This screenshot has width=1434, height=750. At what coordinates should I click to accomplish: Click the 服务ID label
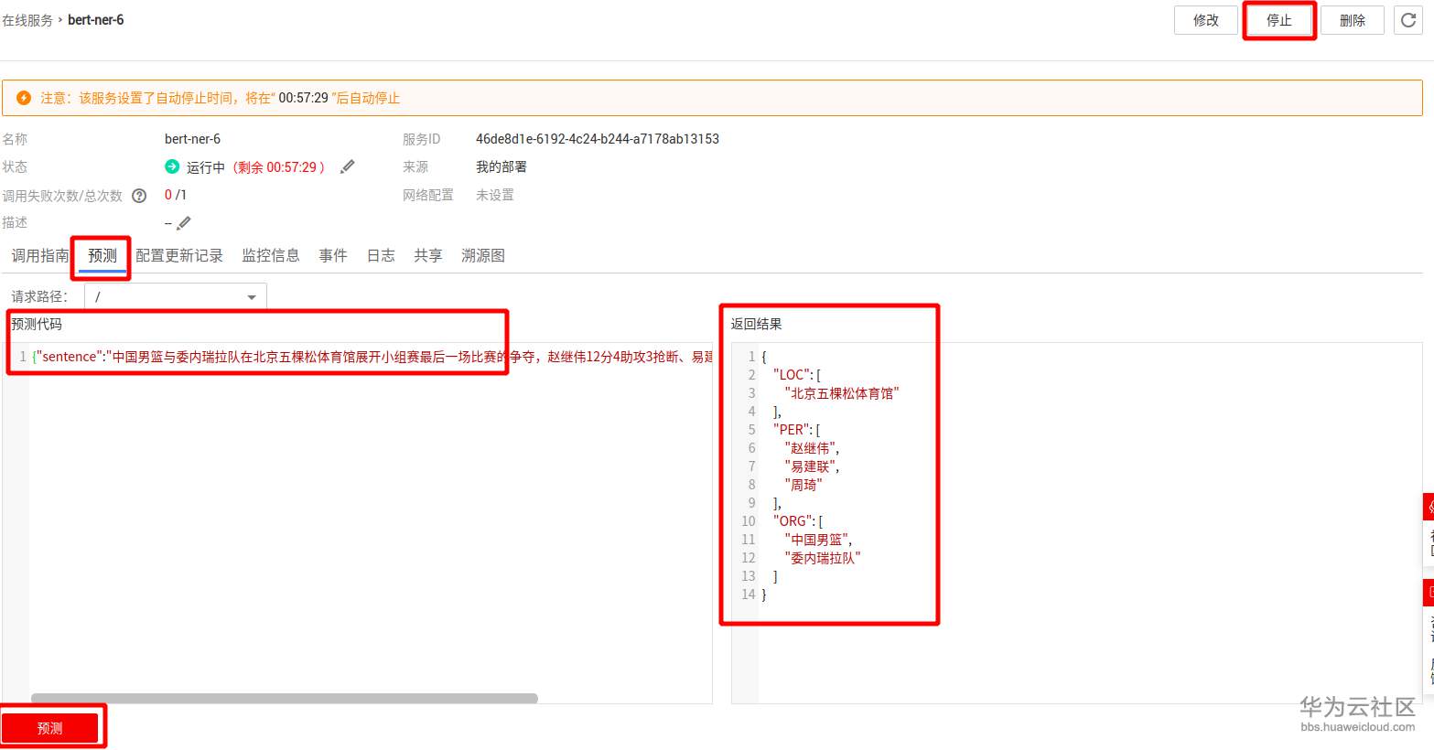[422, 139]
